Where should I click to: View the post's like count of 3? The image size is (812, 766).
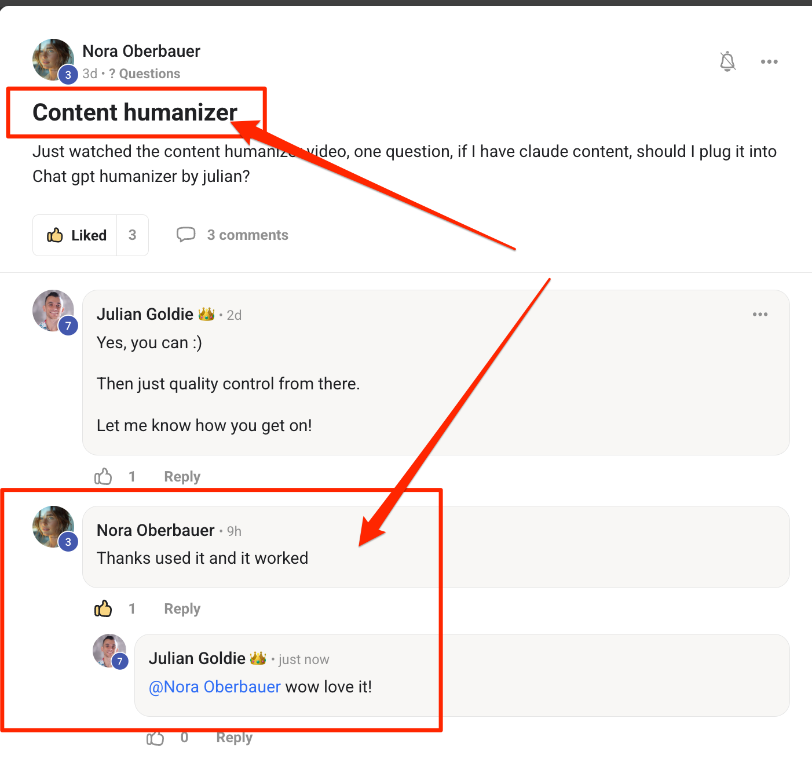click(133, 235)
